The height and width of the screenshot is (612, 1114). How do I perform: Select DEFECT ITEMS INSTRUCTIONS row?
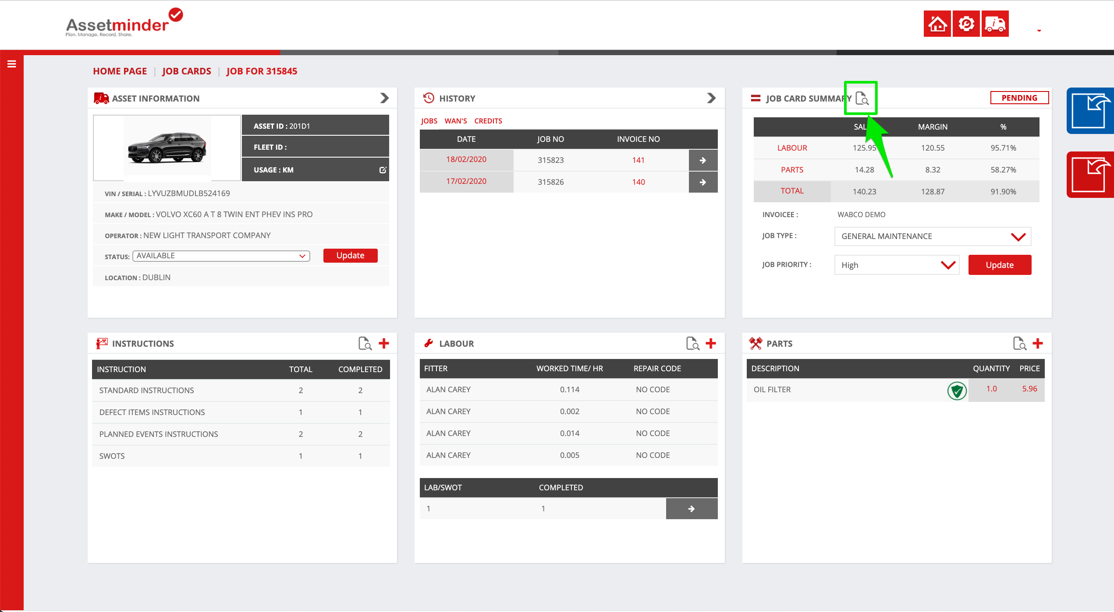pos(241,412)
